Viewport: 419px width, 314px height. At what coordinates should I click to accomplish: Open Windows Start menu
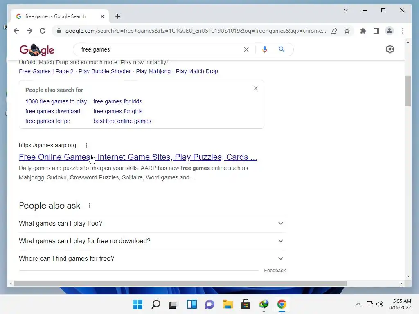137,304
